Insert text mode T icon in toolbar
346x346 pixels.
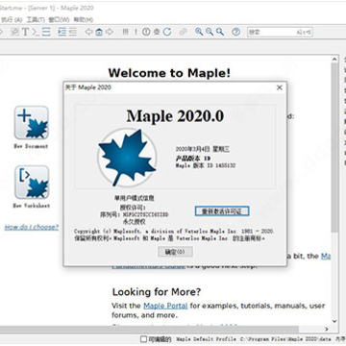click(25, 32)
